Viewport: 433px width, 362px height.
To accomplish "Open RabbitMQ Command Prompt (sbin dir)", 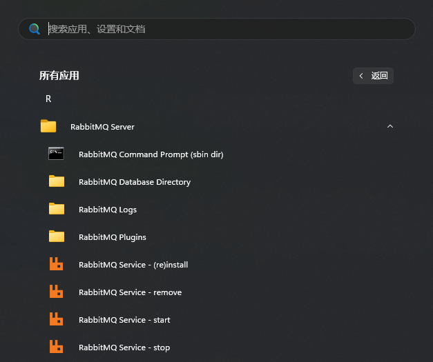I will point(151,154).
